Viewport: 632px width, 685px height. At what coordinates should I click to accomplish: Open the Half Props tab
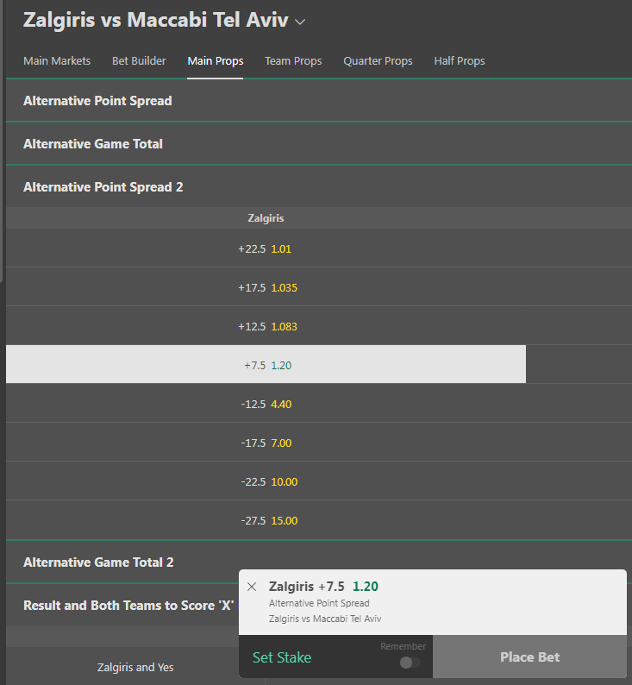coord(460,61)
